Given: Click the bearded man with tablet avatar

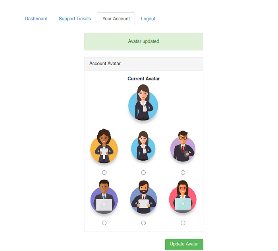Looking at the screenshot, I should pyautogui.click(x=143, y=197).
